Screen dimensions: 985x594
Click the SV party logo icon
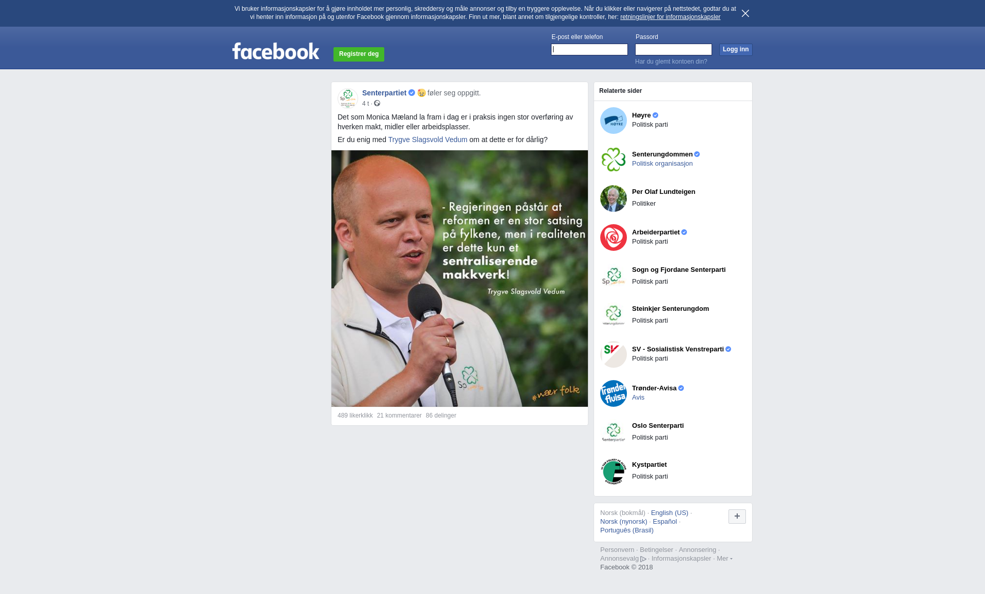click(614, 354)
